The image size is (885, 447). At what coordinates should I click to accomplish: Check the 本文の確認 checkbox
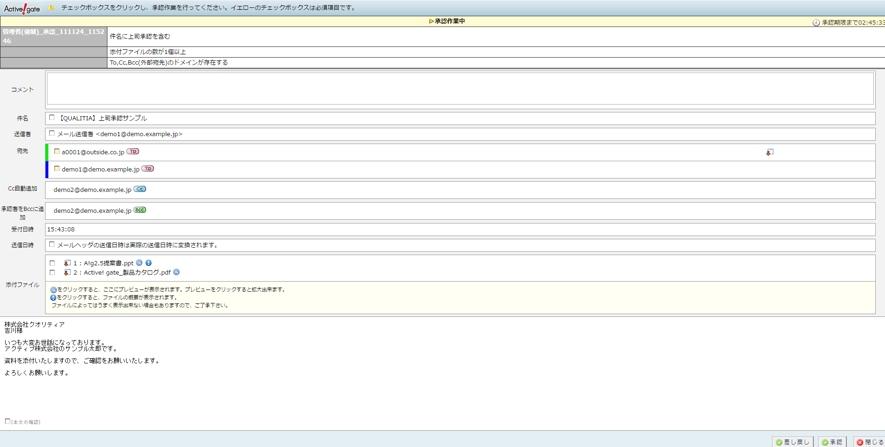[7, 421]
